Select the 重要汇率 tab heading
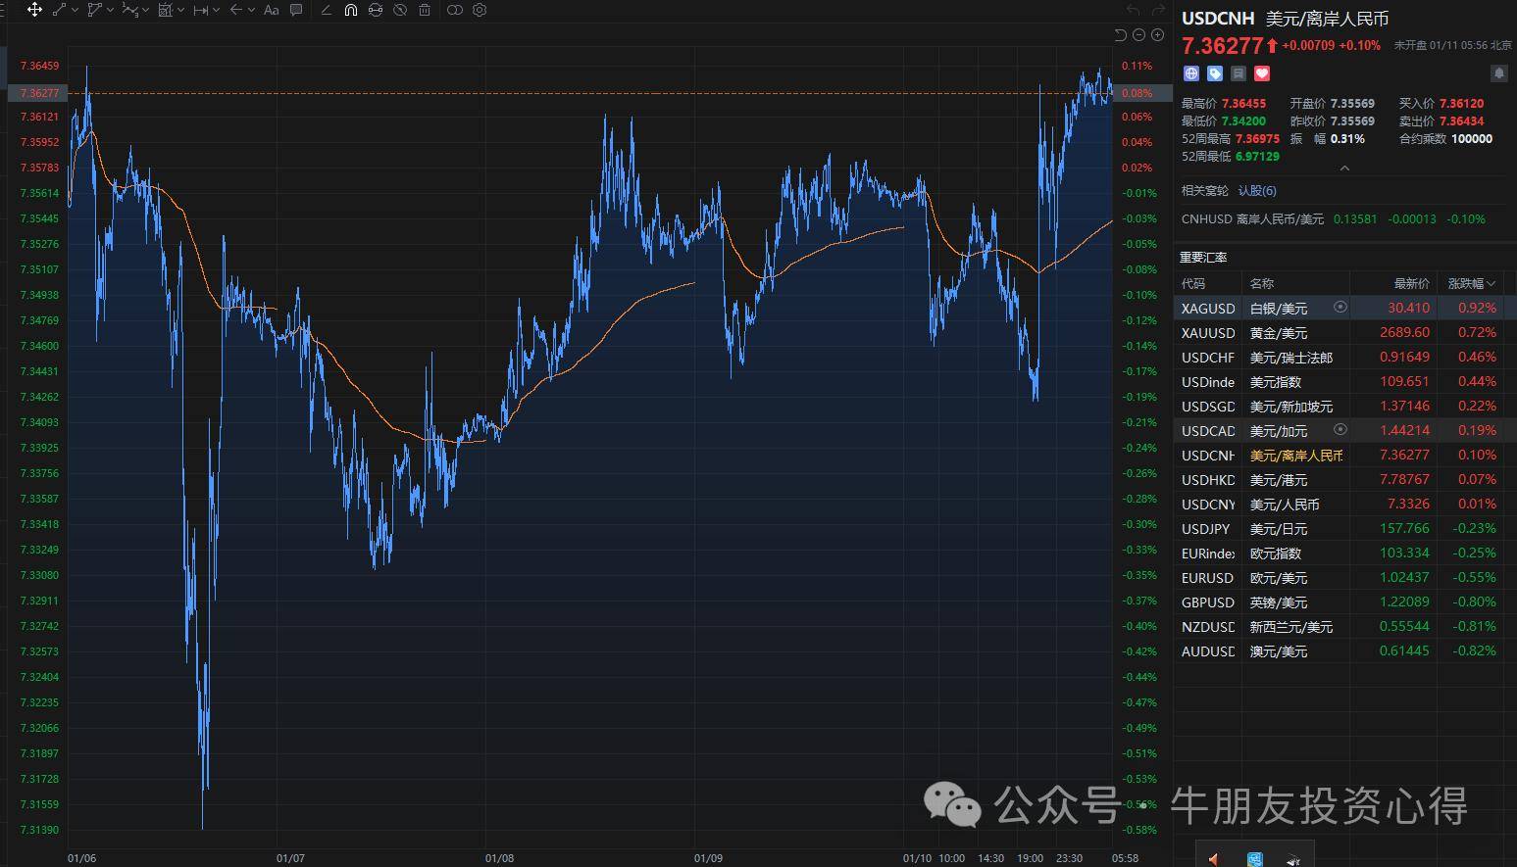Screen dimensions: 1517x867 click(1203, 258)
